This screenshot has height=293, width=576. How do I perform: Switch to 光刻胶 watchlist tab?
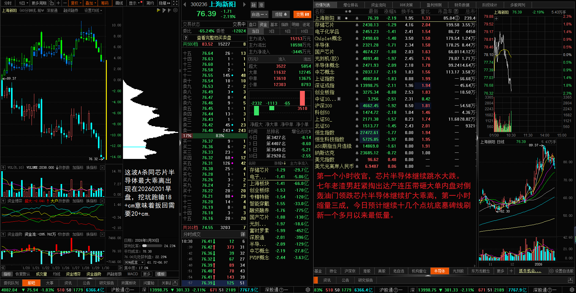[458, 271]
